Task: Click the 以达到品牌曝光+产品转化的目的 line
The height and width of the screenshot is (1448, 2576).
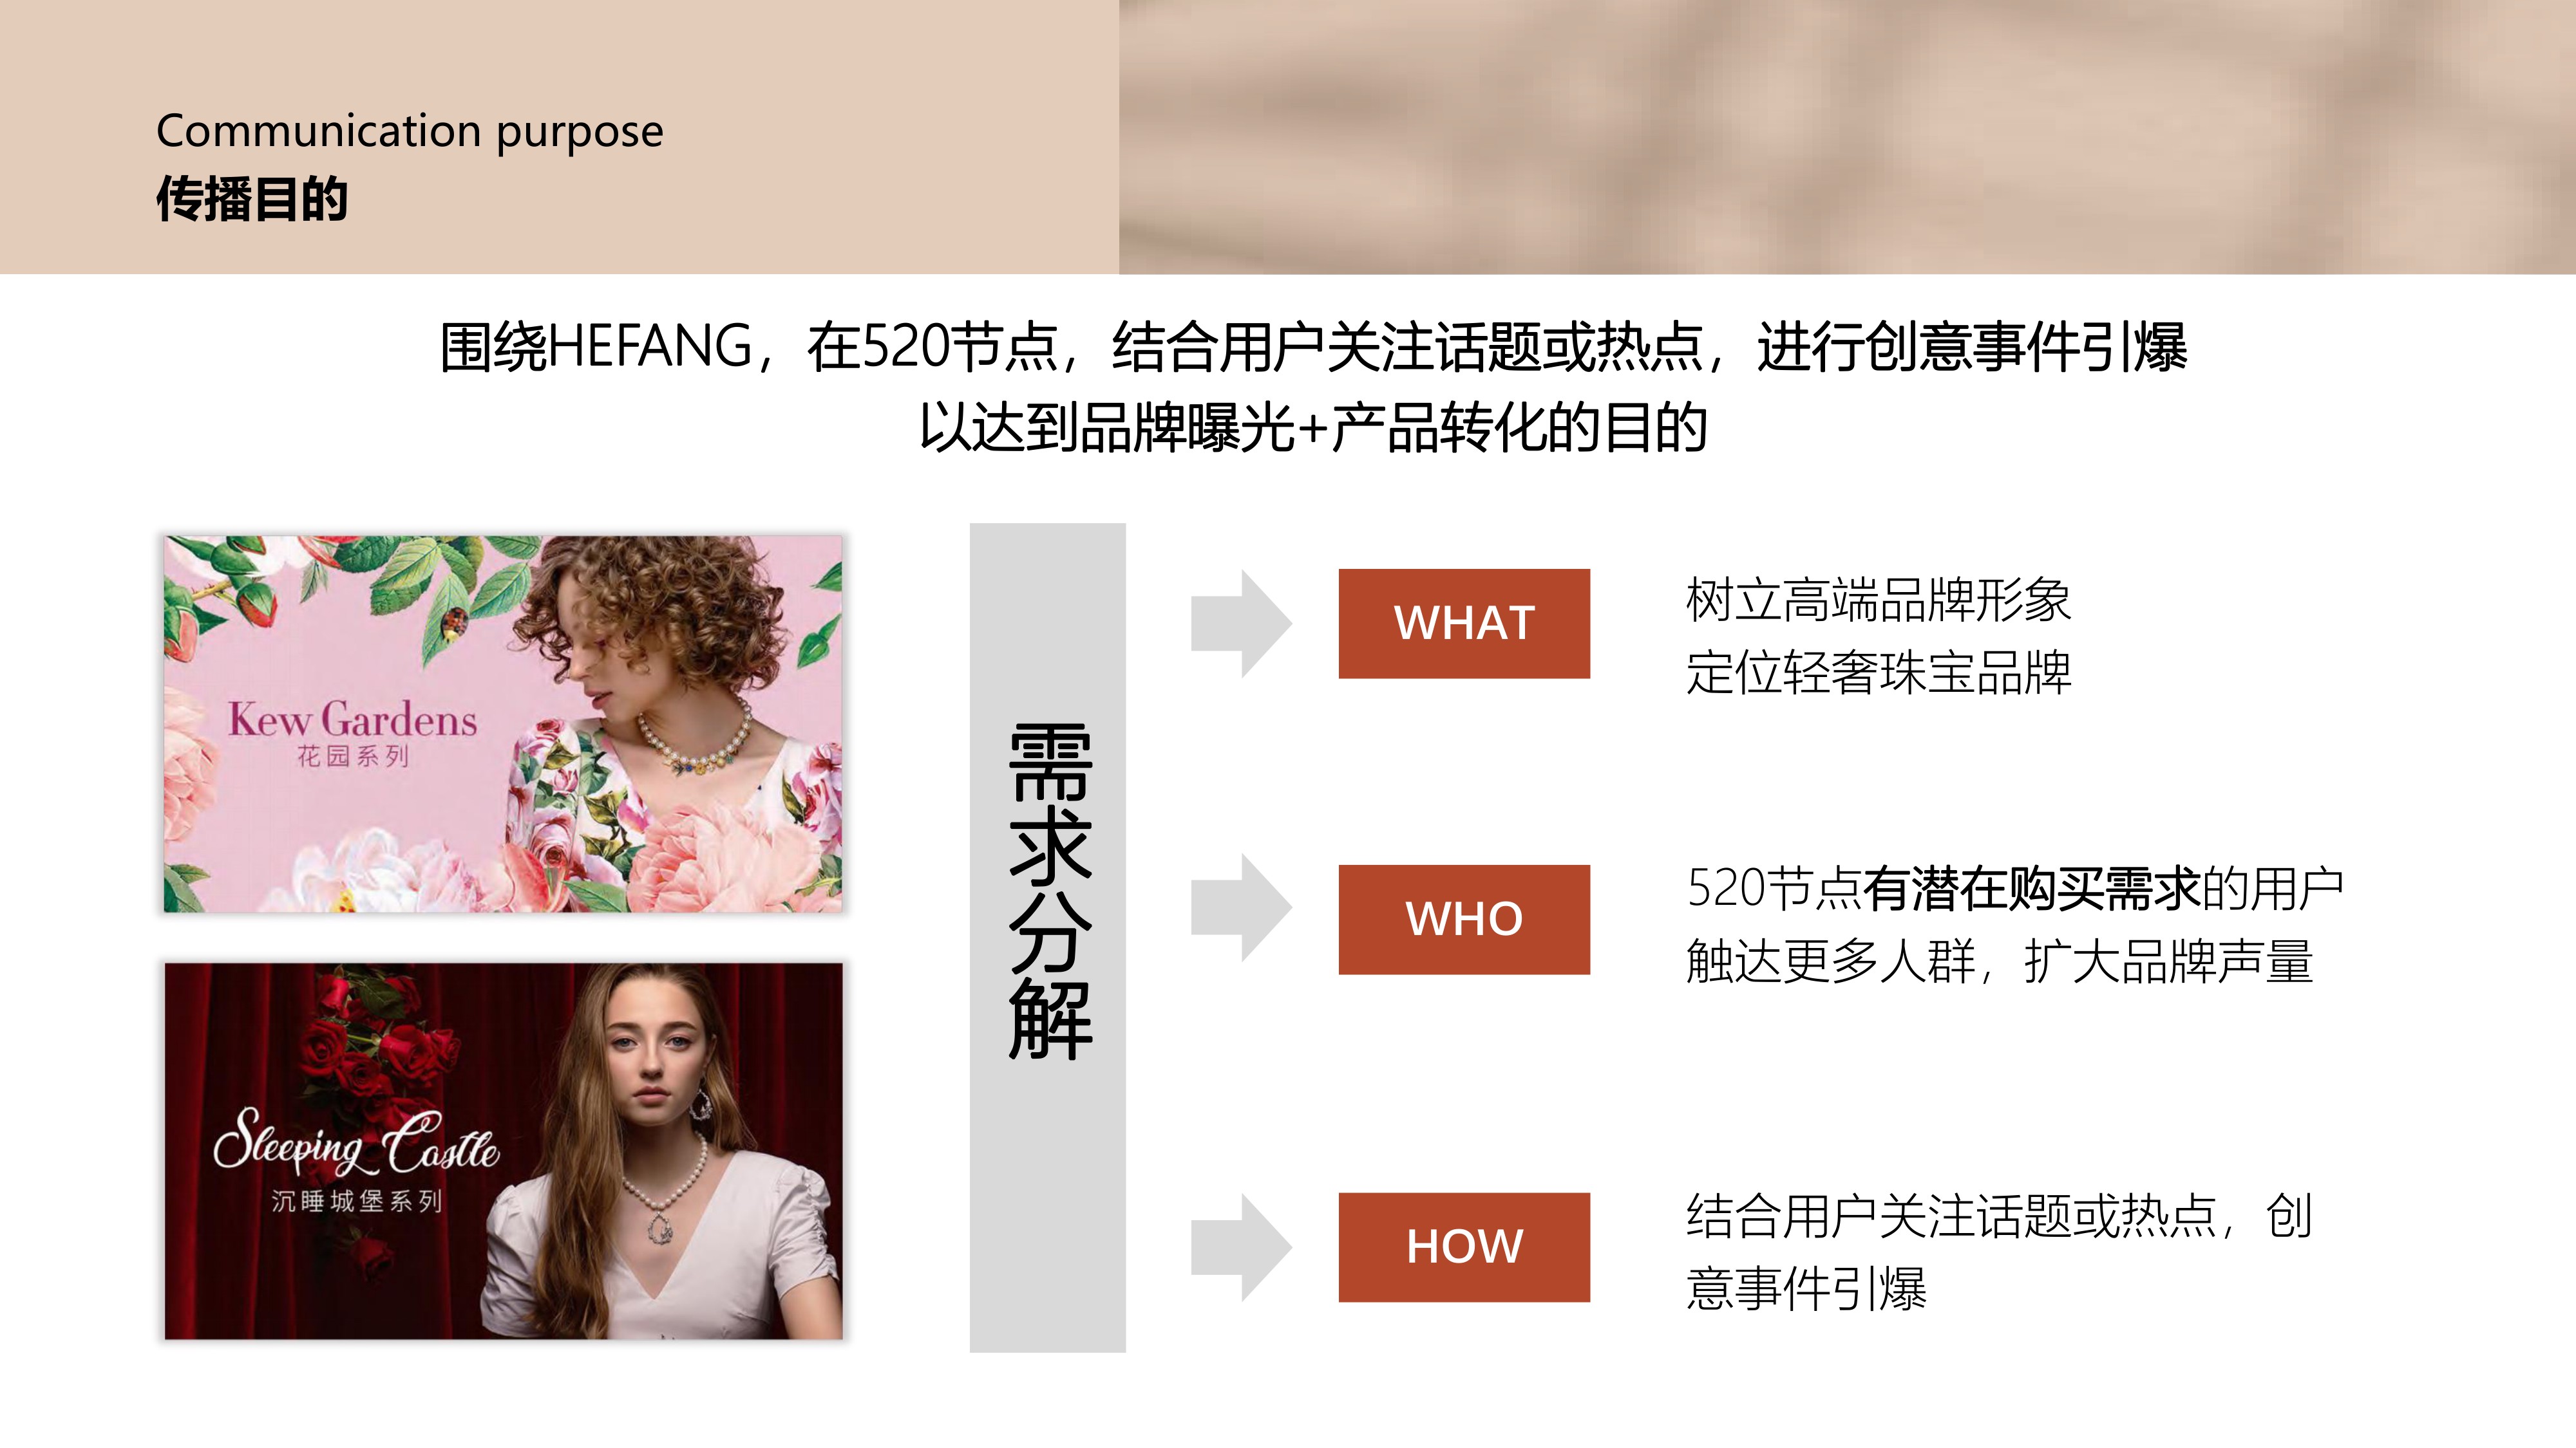Action: tap(1313, 427)
